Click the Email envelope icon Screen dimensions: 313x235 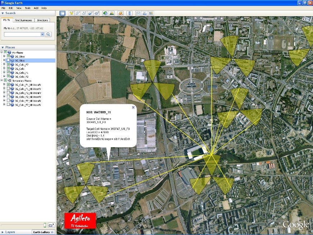(x=138, y=13)
